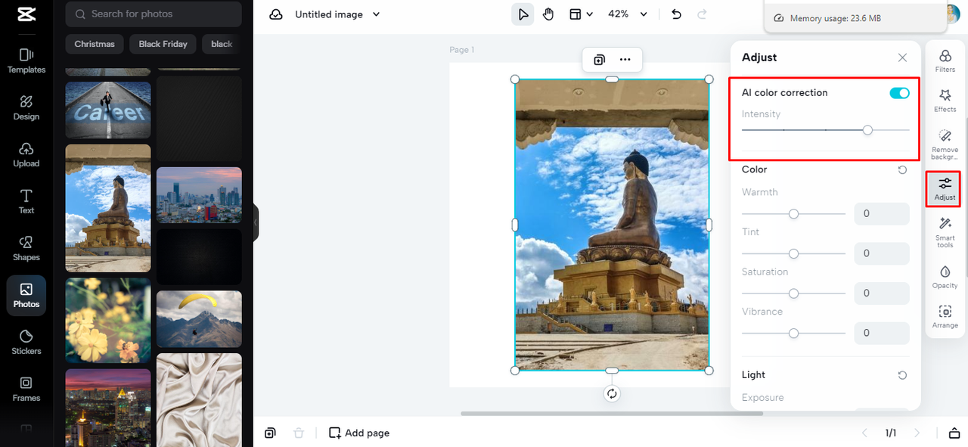Open the Effects tool
968x447 pixels.
click(945, 101)
